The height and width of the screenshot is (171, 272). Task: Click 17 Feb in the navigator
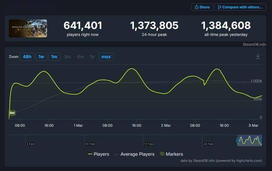(x=149, y=144)
